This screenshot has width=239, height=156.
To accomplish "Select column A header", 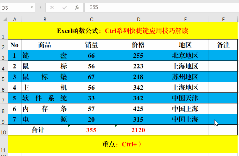I will (x=14, y=20).
